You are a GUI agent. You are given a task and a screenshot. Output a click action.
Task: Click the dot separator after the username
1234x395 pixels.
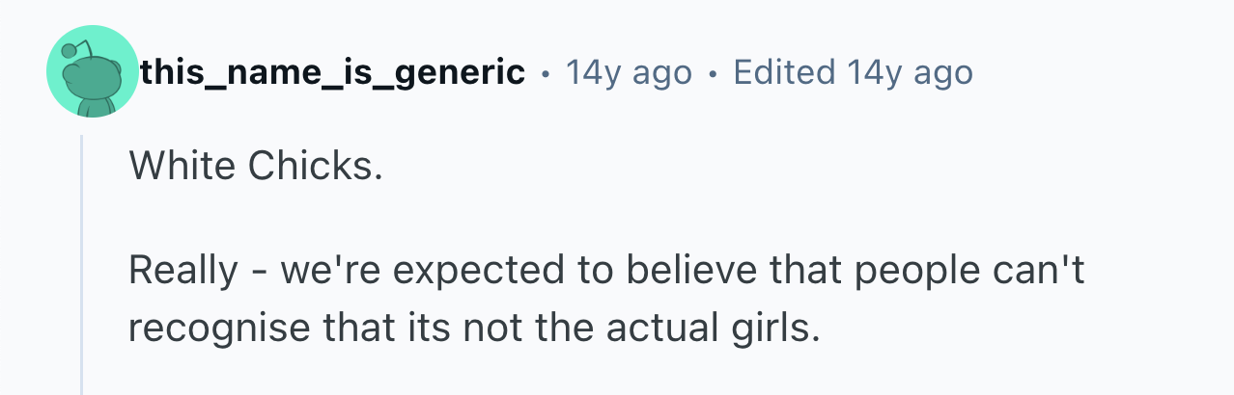point(547,73)
